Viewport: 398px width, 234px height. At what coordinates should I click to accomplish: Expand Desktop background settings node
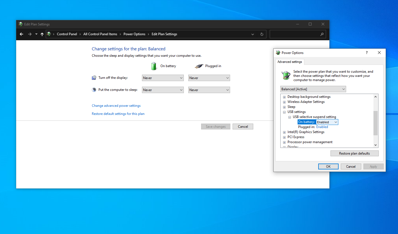coord(284,97)
